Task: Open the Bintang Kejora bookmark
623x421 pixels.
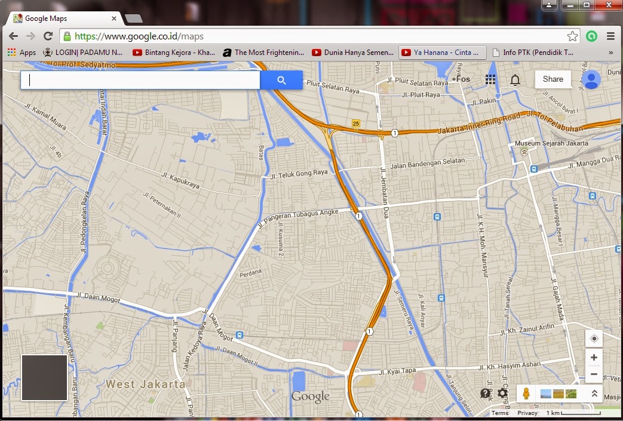Action: (x=174, y=53)
